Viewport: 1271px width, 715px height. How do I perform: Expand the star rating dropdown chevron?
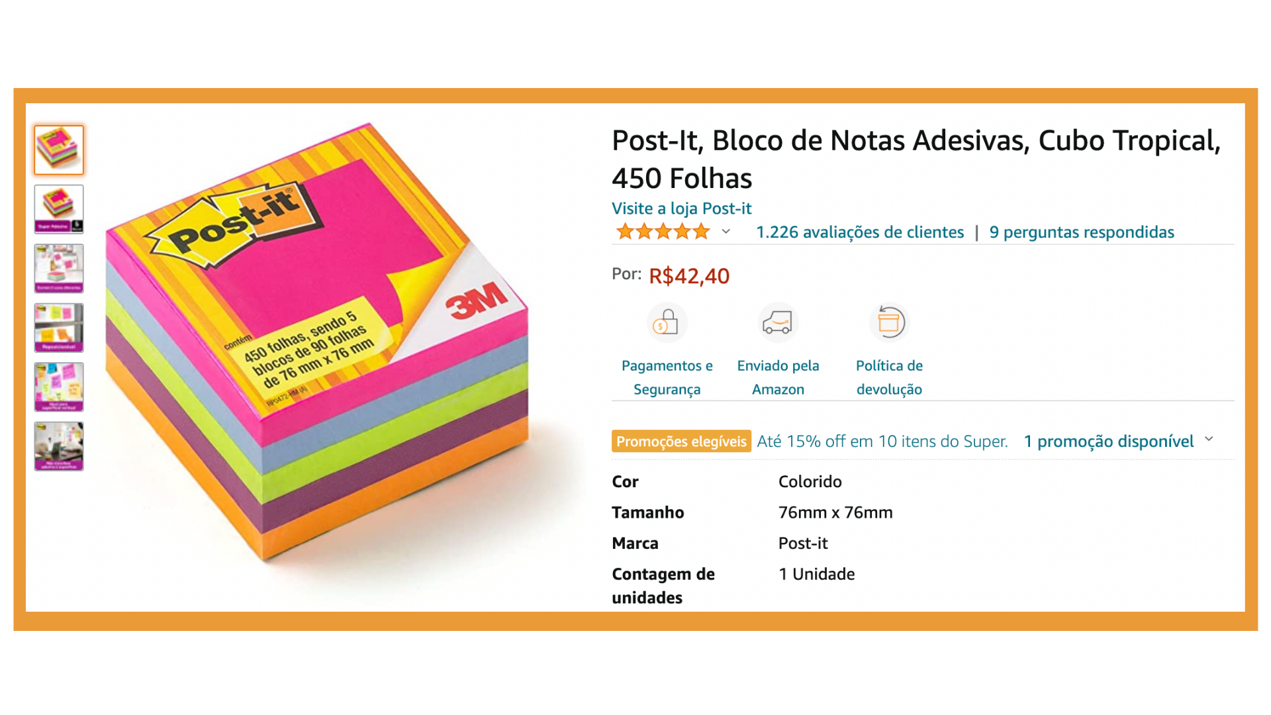(x=726, y=232)
